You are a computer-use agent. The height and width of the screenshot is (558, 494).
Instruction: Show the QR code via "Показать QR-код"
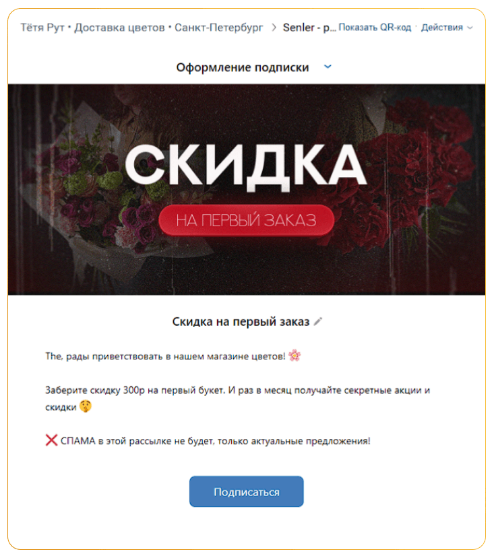pyautogui.click(x=375, y=28)
